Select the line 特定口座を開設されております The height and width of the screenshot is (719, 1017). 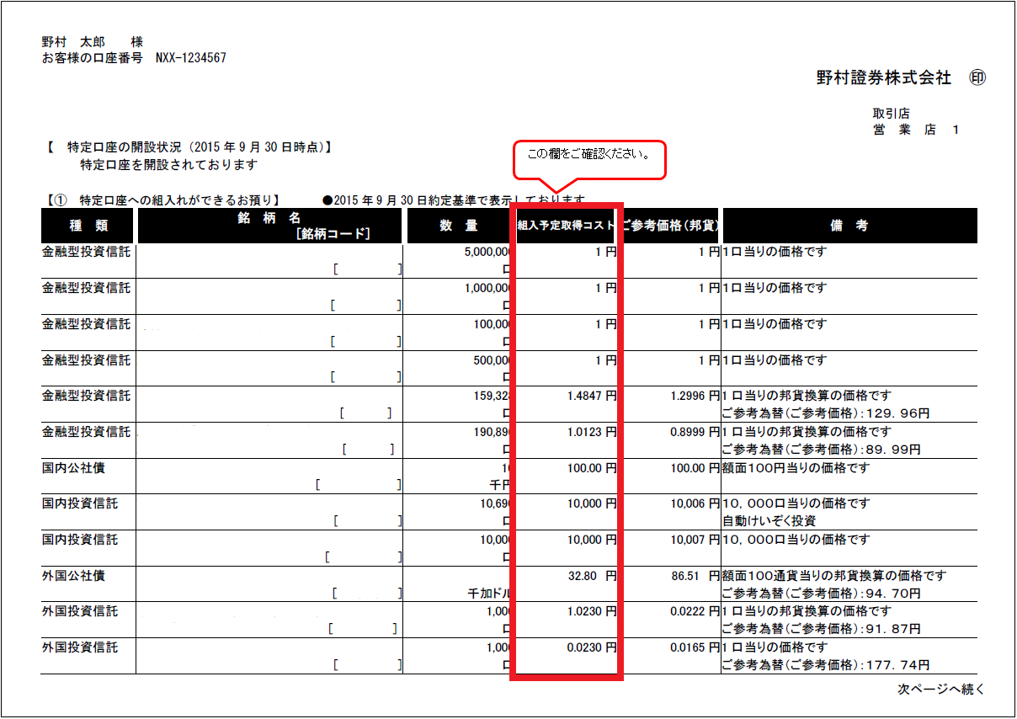168,164
